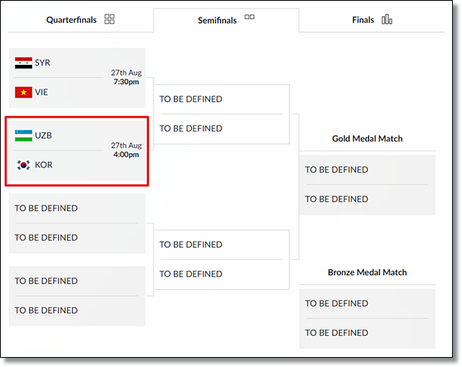The height and width of the screenshot is (367, 462).
Task: Click the Syria flag icon
Action: 24,63
